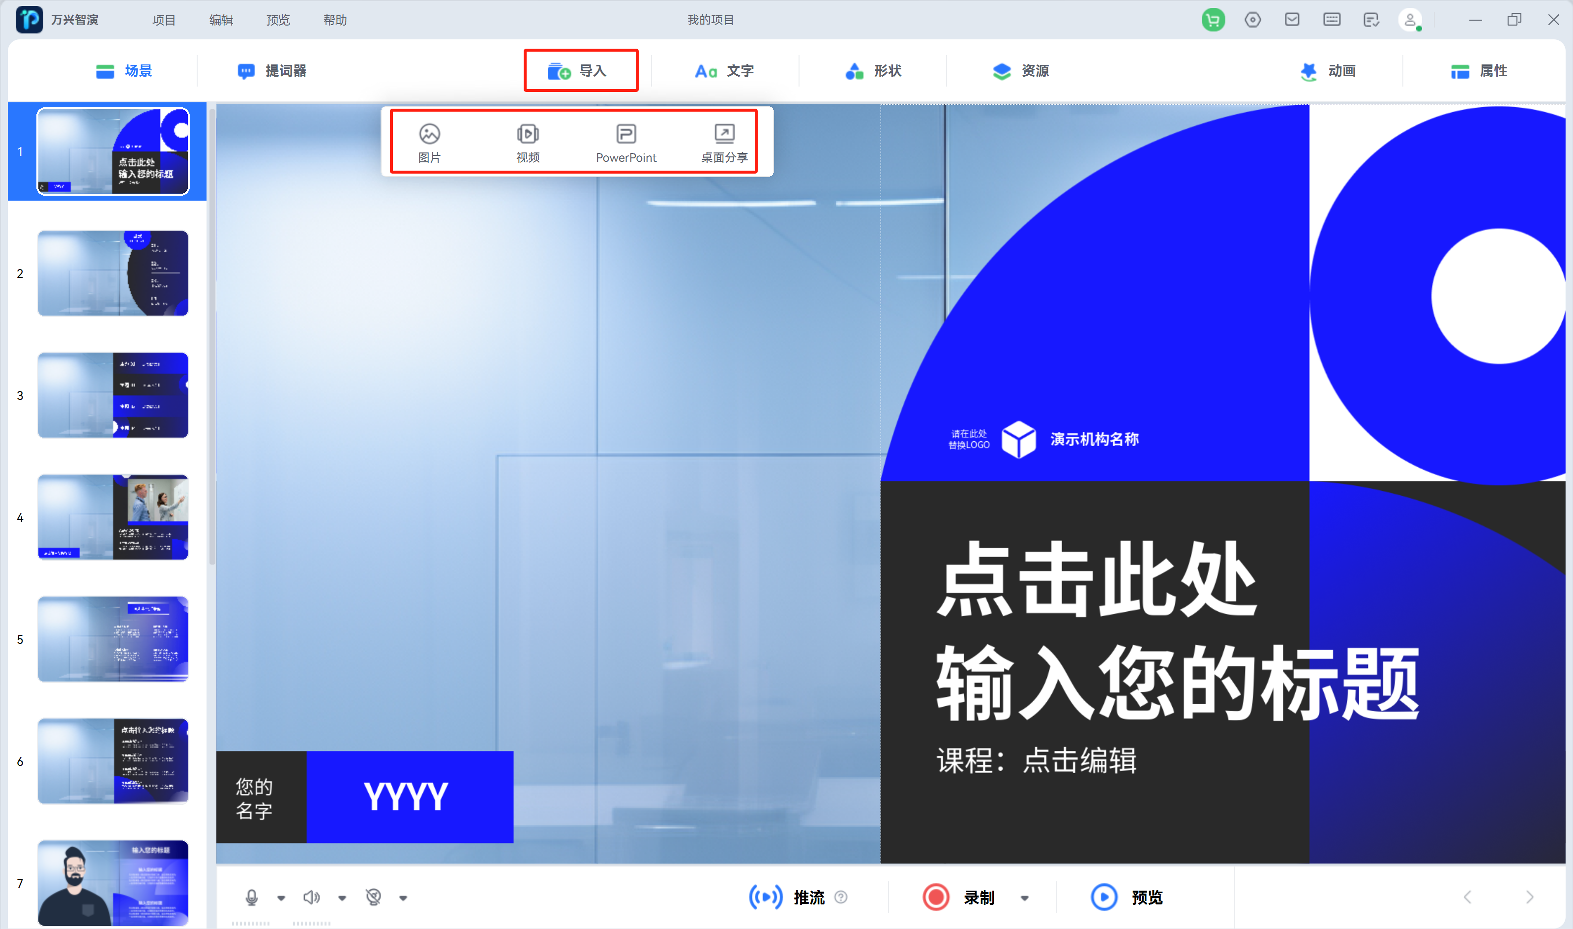Open the 资源 resources panel

click(x=1020, y=71)
